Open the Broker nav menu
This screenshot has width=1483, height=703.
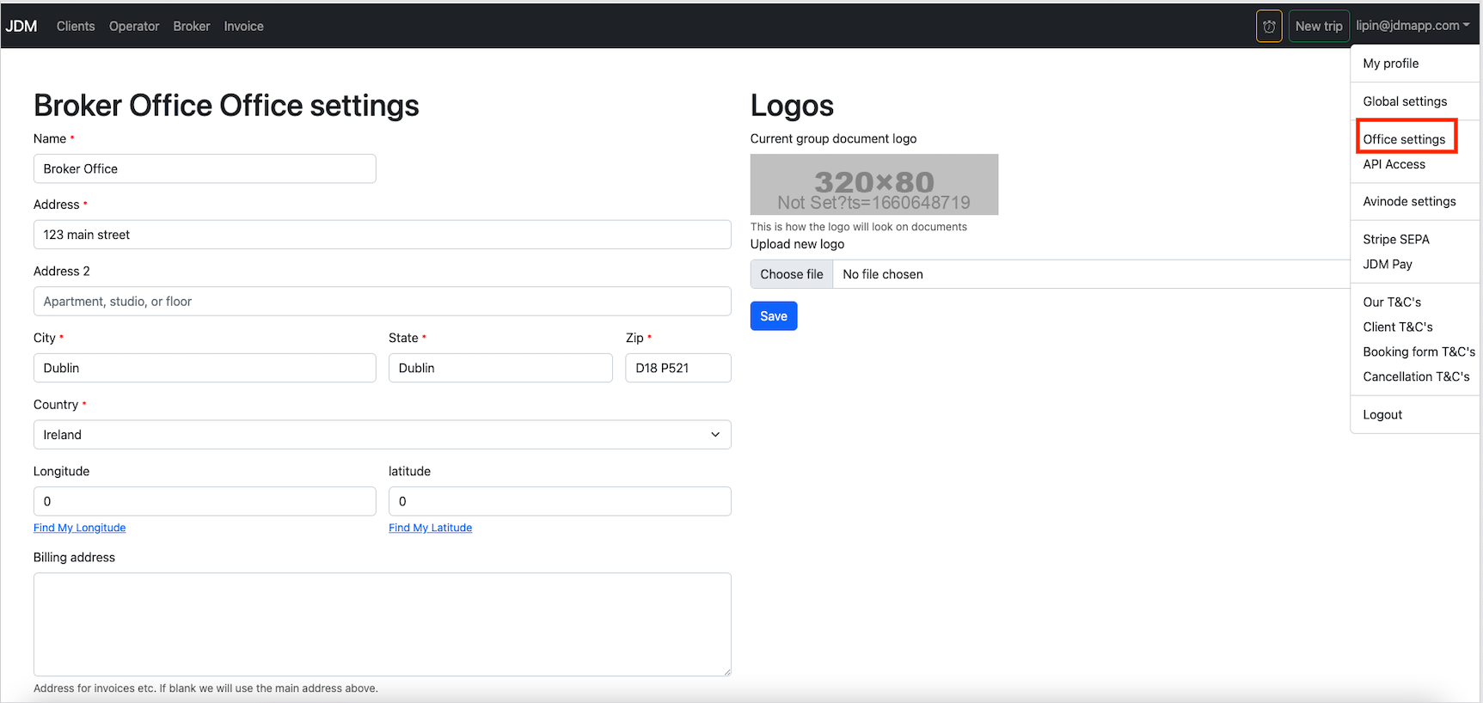(x=191, y=27)
